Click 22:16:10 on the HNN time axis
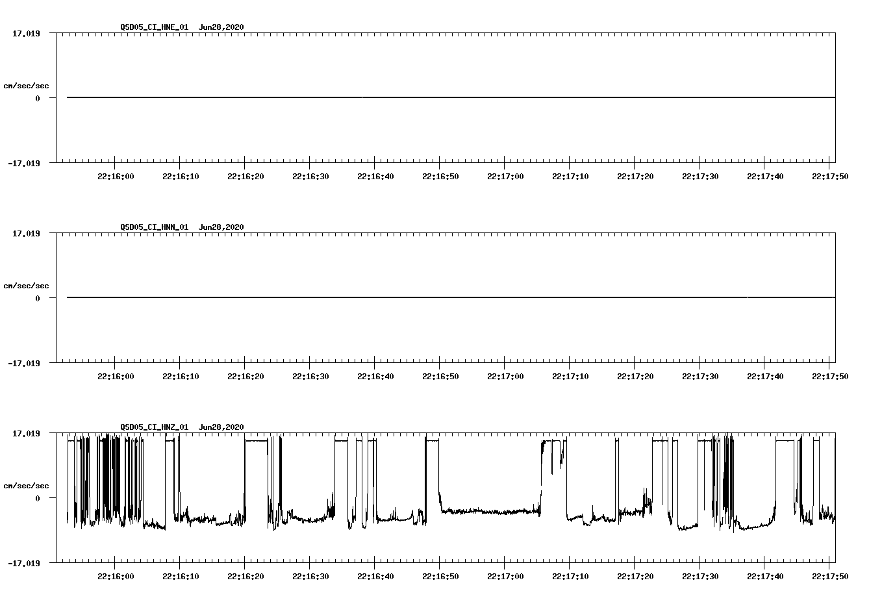The height and width of the screenshot is (600, 882). click(x=181, y=377)
